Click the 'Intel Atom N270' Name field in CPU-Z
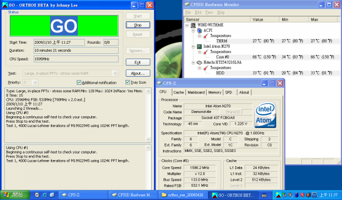The height and width of the screenshot is (200, 342). pyautogui.click(x=218, y=106)
